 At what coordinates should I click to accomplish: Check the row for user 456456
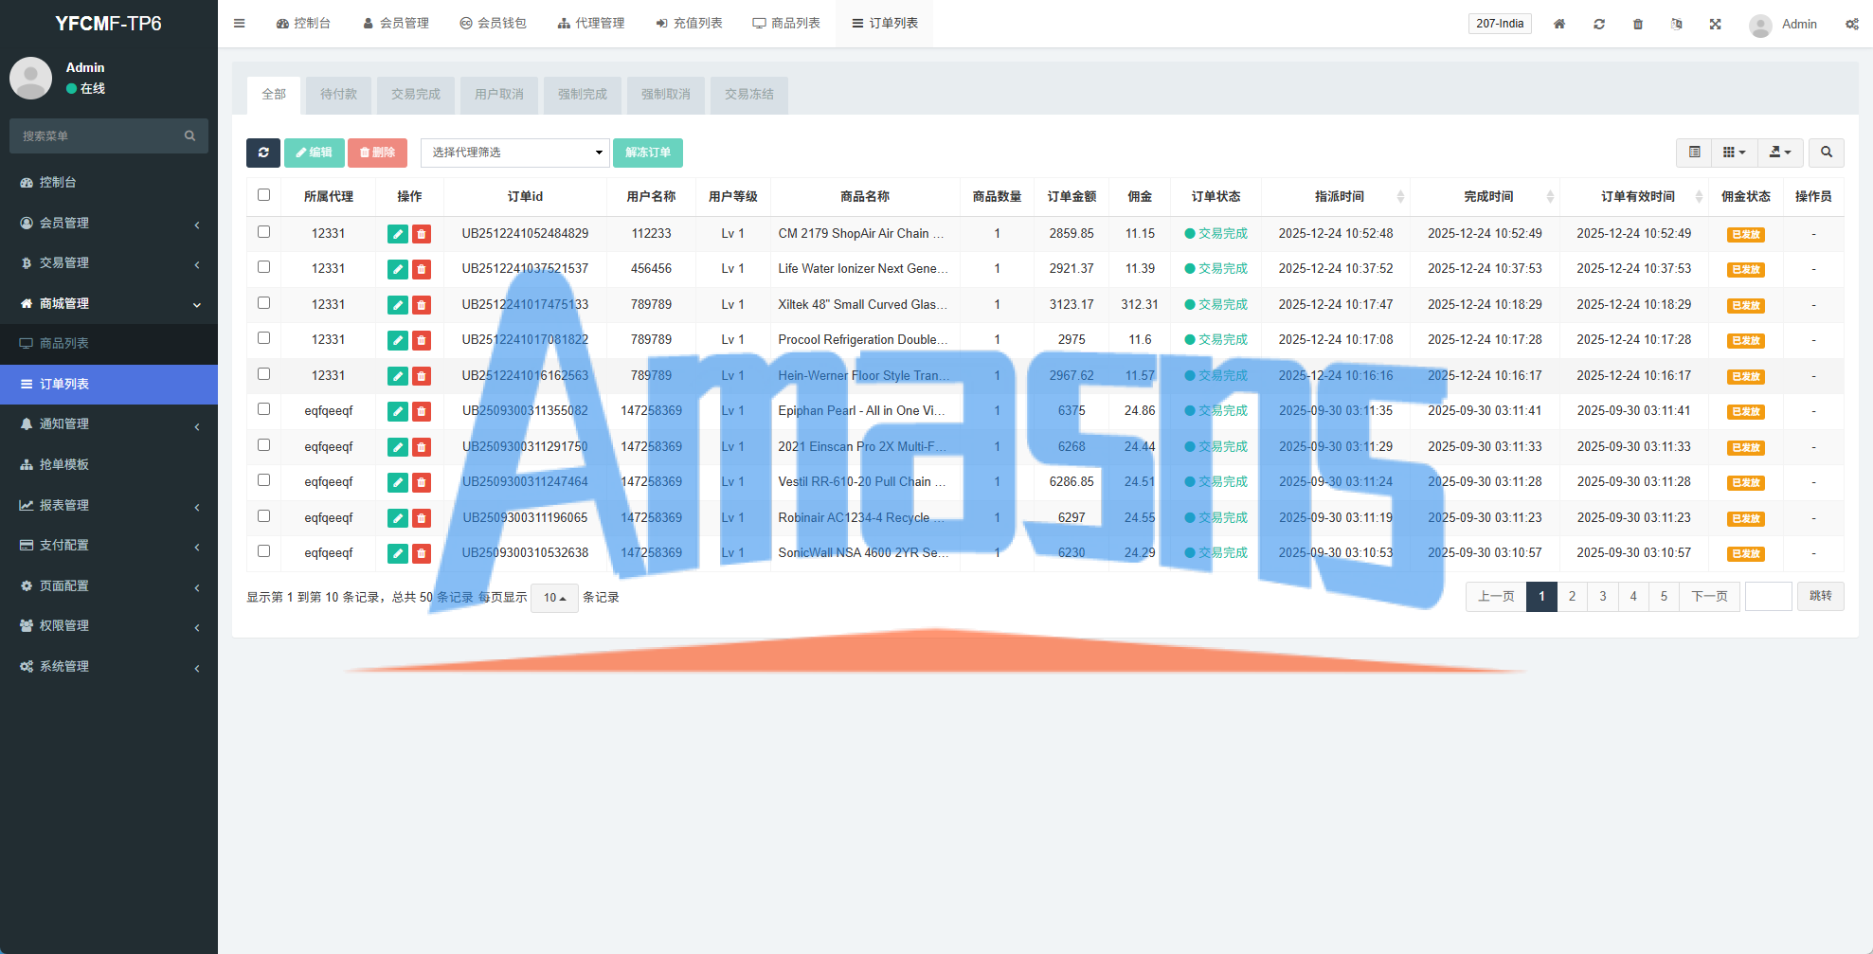[x=264, y=267]
